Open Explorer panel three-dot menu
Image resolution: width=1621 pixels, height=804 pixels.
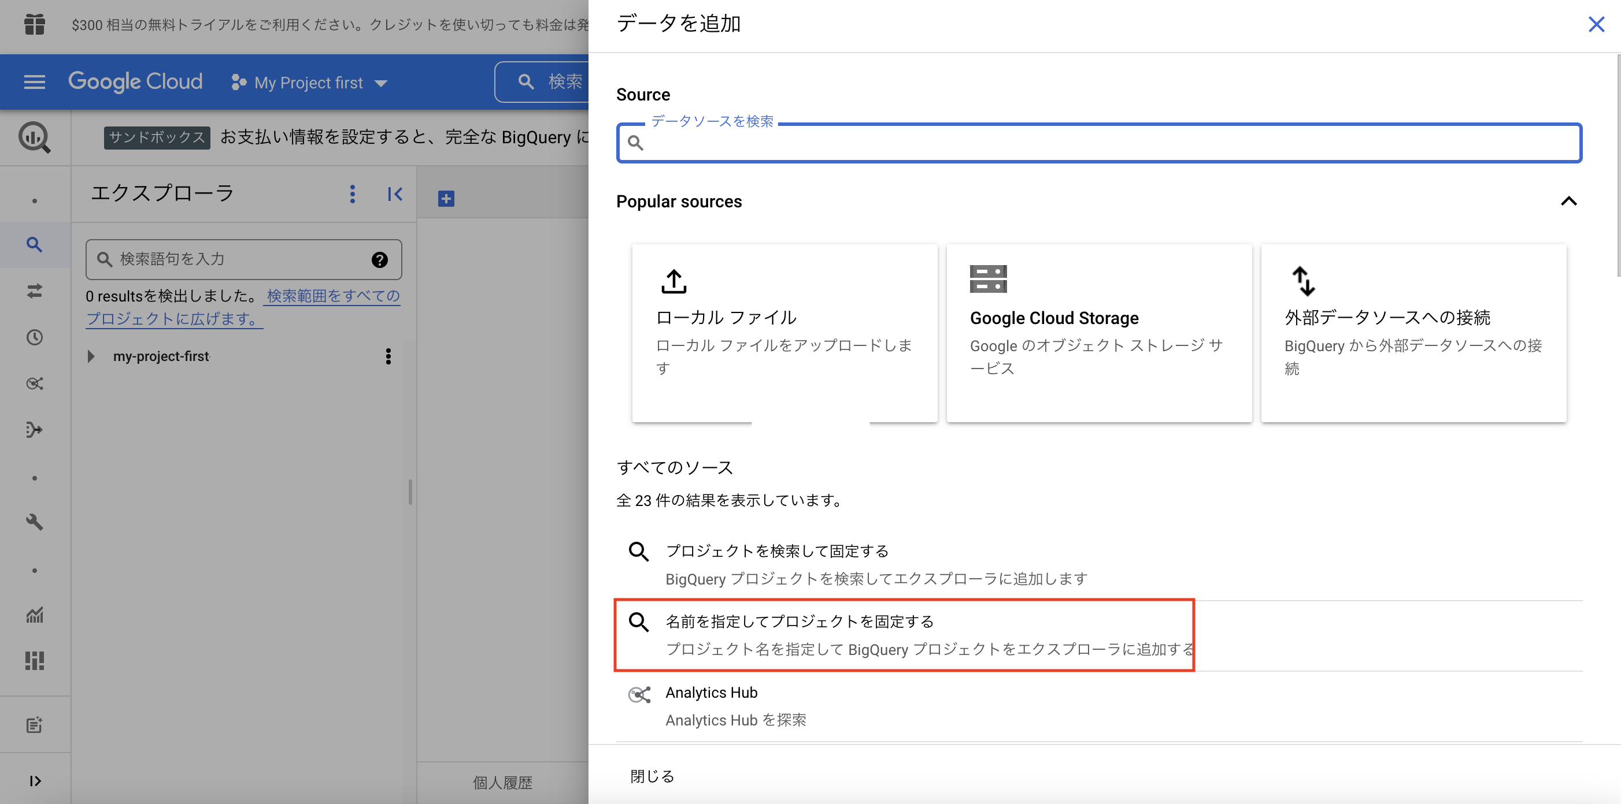pos(353,194)
